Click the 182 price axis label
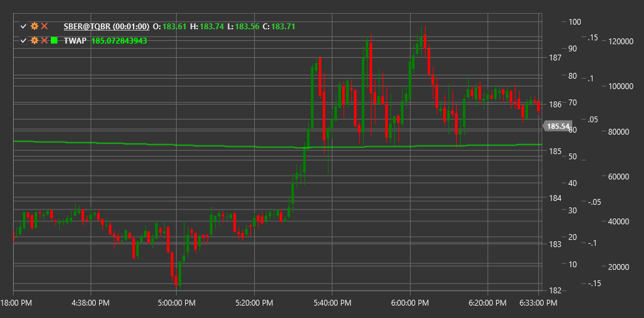This screenshot has width=644, height=318. tap(555, 291)
